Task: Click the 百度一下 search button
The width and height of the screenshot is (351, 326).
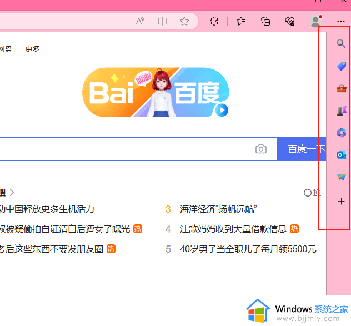Action: tap(302, 149)
